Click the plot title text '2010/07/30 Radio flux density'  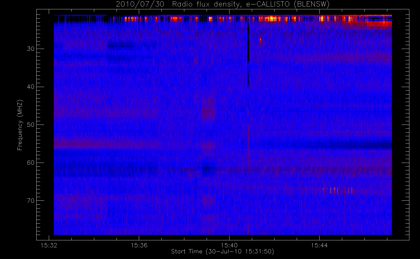coord(178,4)
